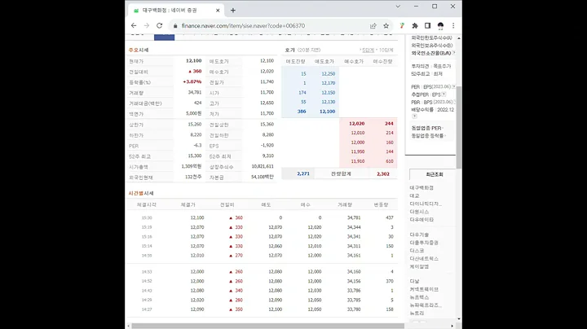587x329 pixels.
Task: Click 동일업종 PER link
Action: [x=426, y=128]
